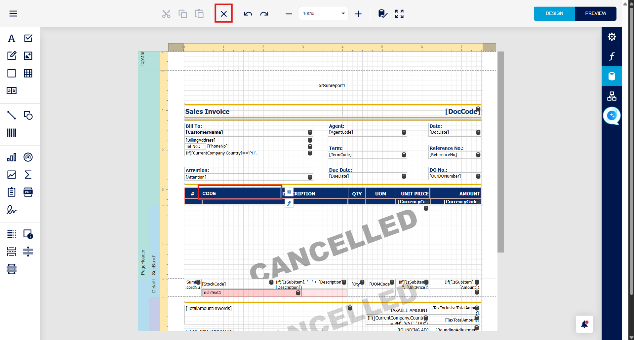Image resolution: width=634 pixels, height=340 pixels.
Task: Select the Label tool (A icon)
Action: [12, 38]
